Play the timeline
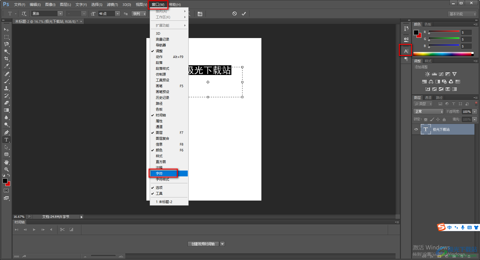The width and height of the screenshot is (480, 260). pyautogui.click(x=34, y=229)
